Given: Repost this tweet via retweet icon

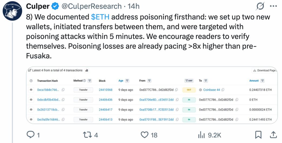Looking at the screenshot, I should 87,134.
